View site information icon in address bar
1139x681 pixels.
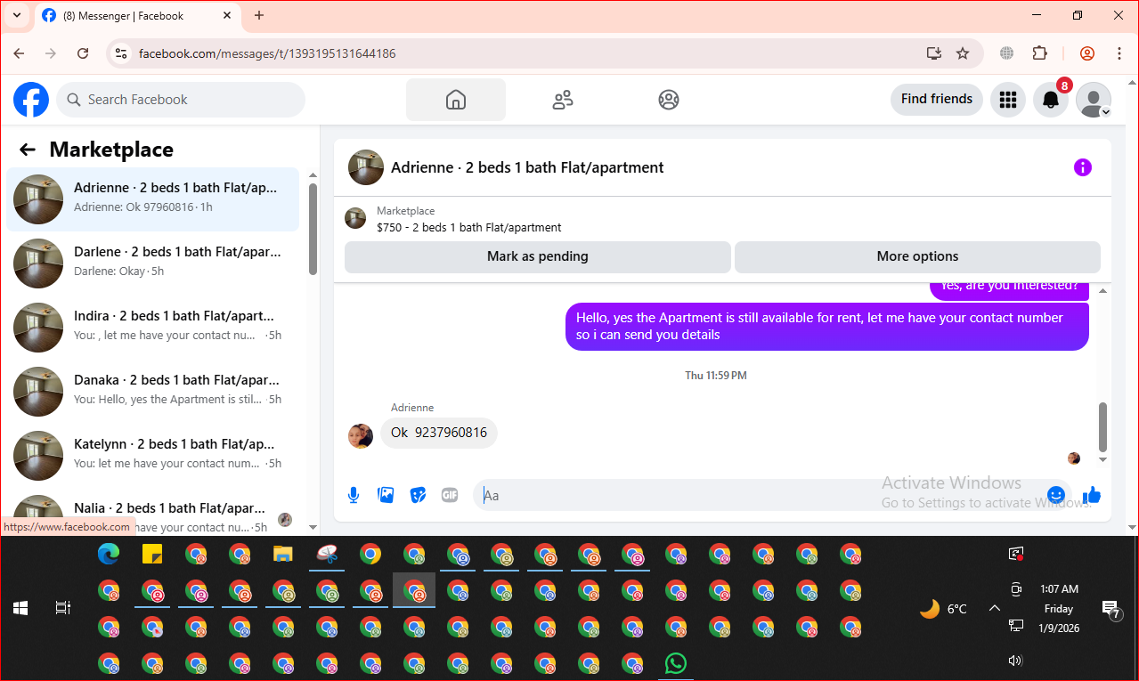122,53
